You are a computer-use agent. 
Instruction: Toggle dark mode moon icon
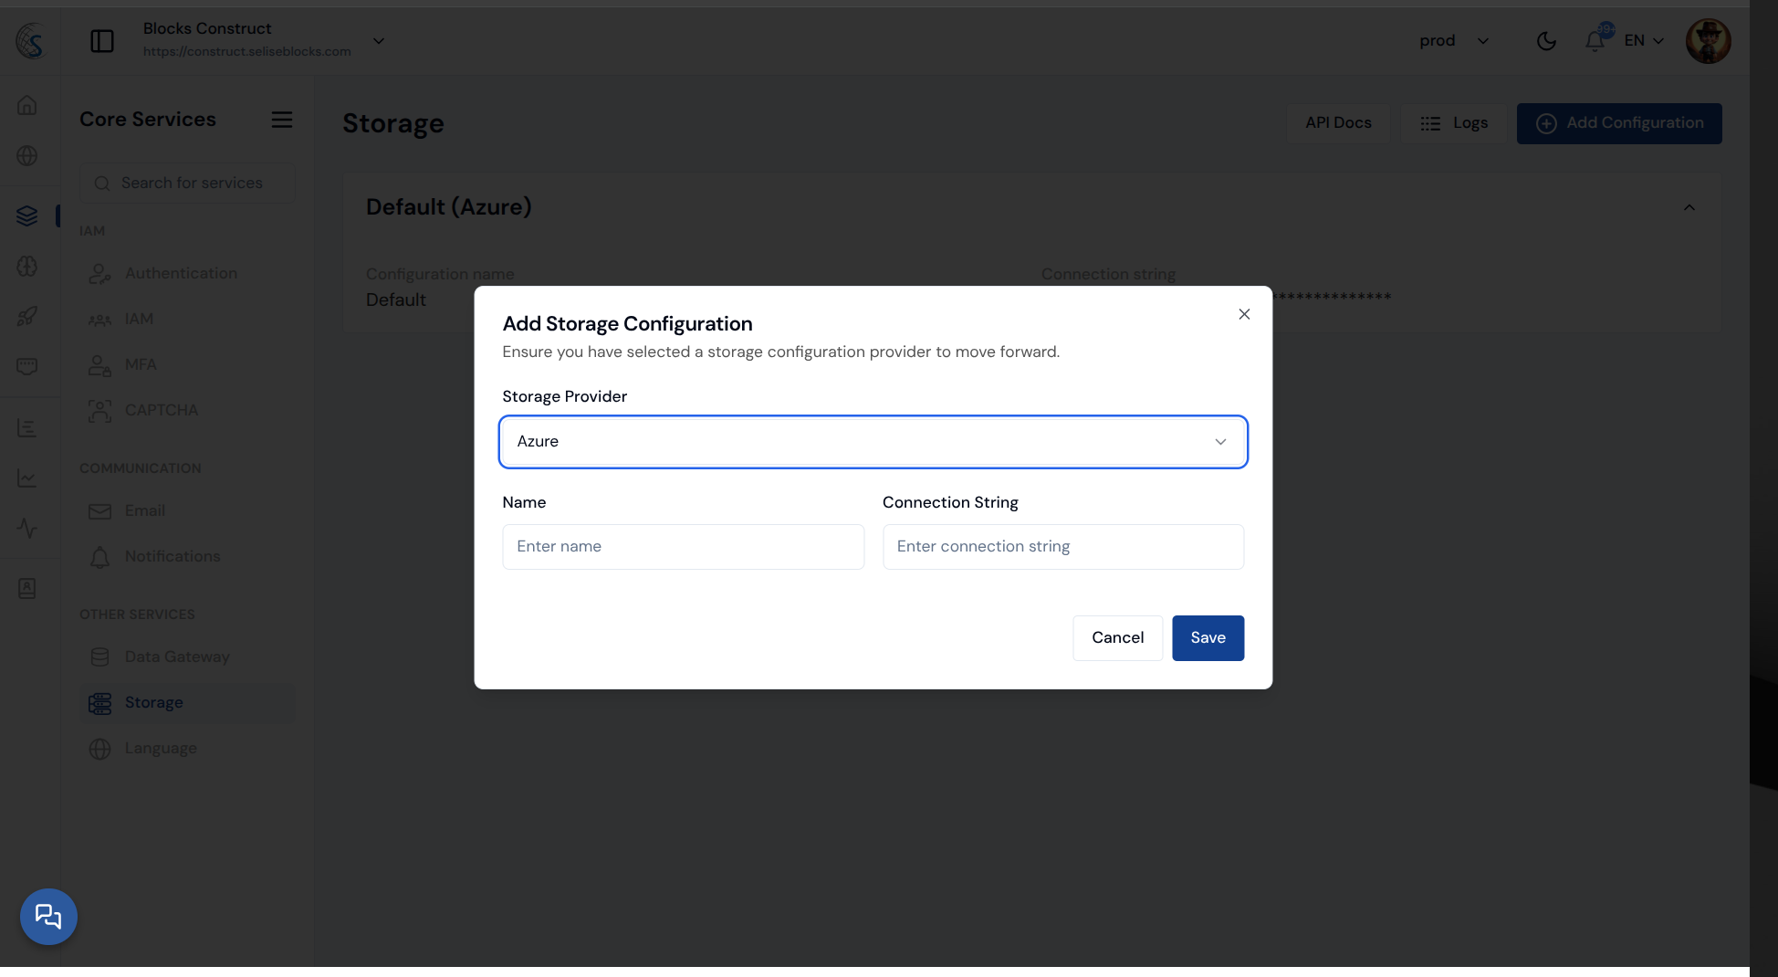(x=1546, y=41)
